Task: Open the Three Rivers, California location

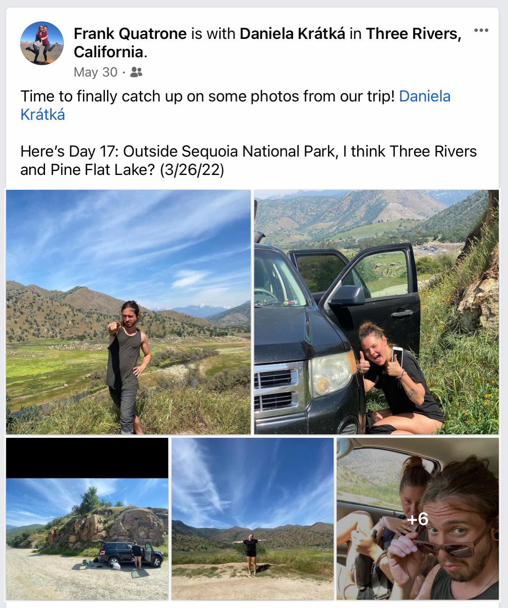Action: [413, 34]
